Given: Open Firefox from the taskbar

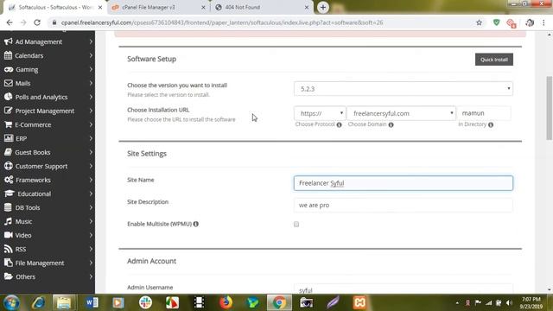Looking at the screenshot, I should [x=226, y=302].
